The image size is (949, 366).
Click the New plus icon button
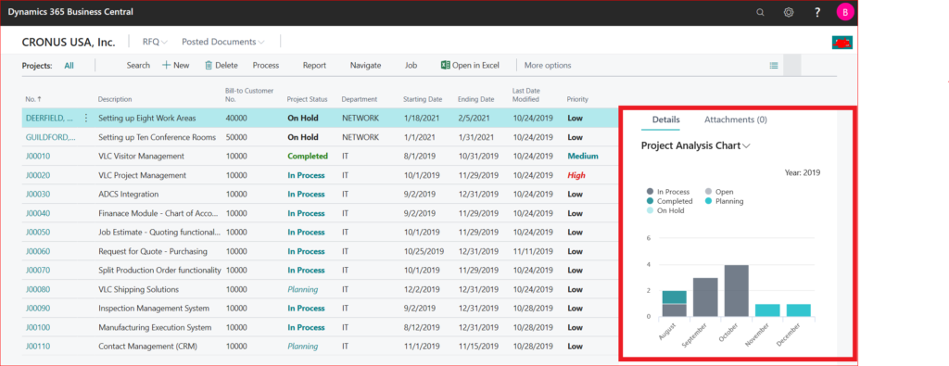166,66
